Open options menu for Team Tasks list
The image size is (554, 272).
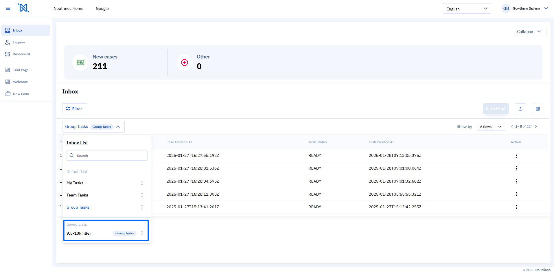pyautogui.click(x=142, y=195)
